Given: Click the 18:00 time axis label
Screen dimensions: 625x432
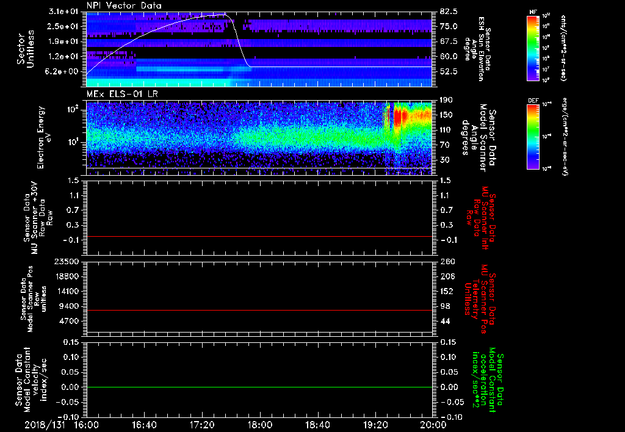Looking at the screenshot, I should pyautogui.click(x=259, y=424).
